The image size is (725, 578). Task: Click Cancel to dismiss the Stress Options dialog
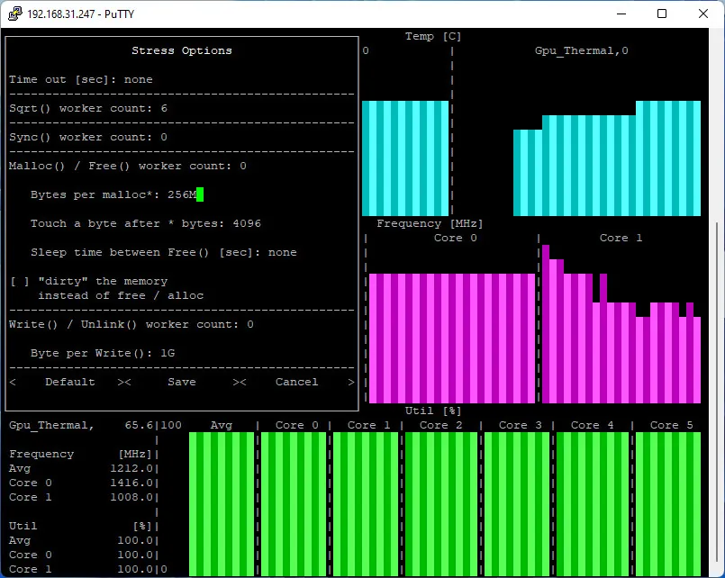click(x=295, y=382)
